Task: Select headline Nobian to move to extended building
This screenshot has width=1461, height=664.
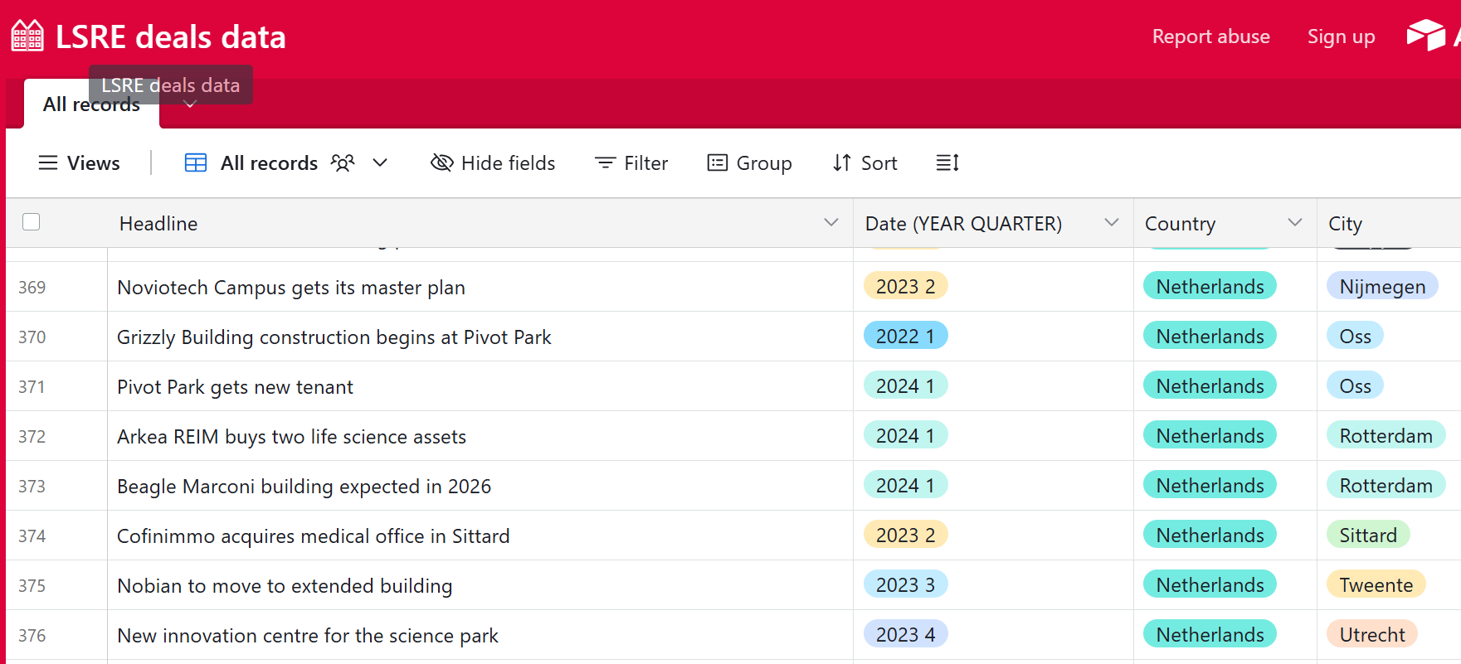Action: tap(285, 586)
